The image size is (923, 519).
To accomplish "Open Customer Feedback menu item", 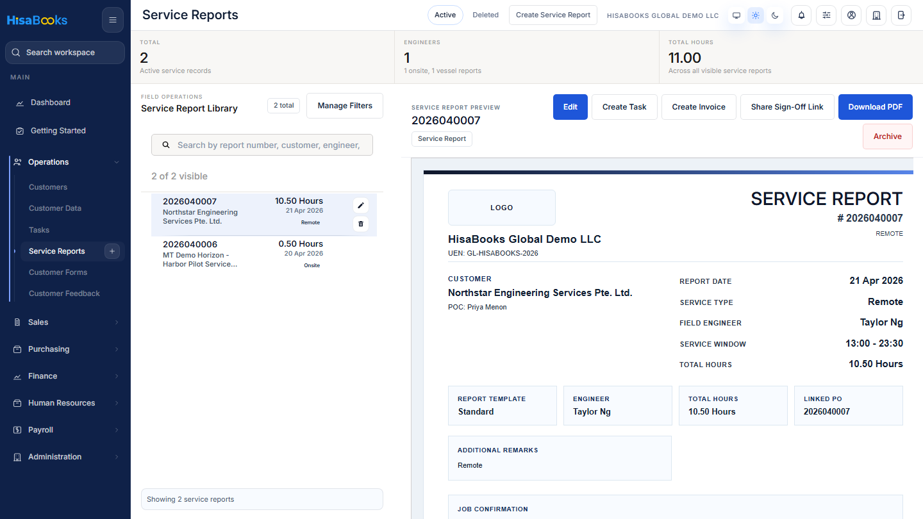I will (x=64, y=293).
